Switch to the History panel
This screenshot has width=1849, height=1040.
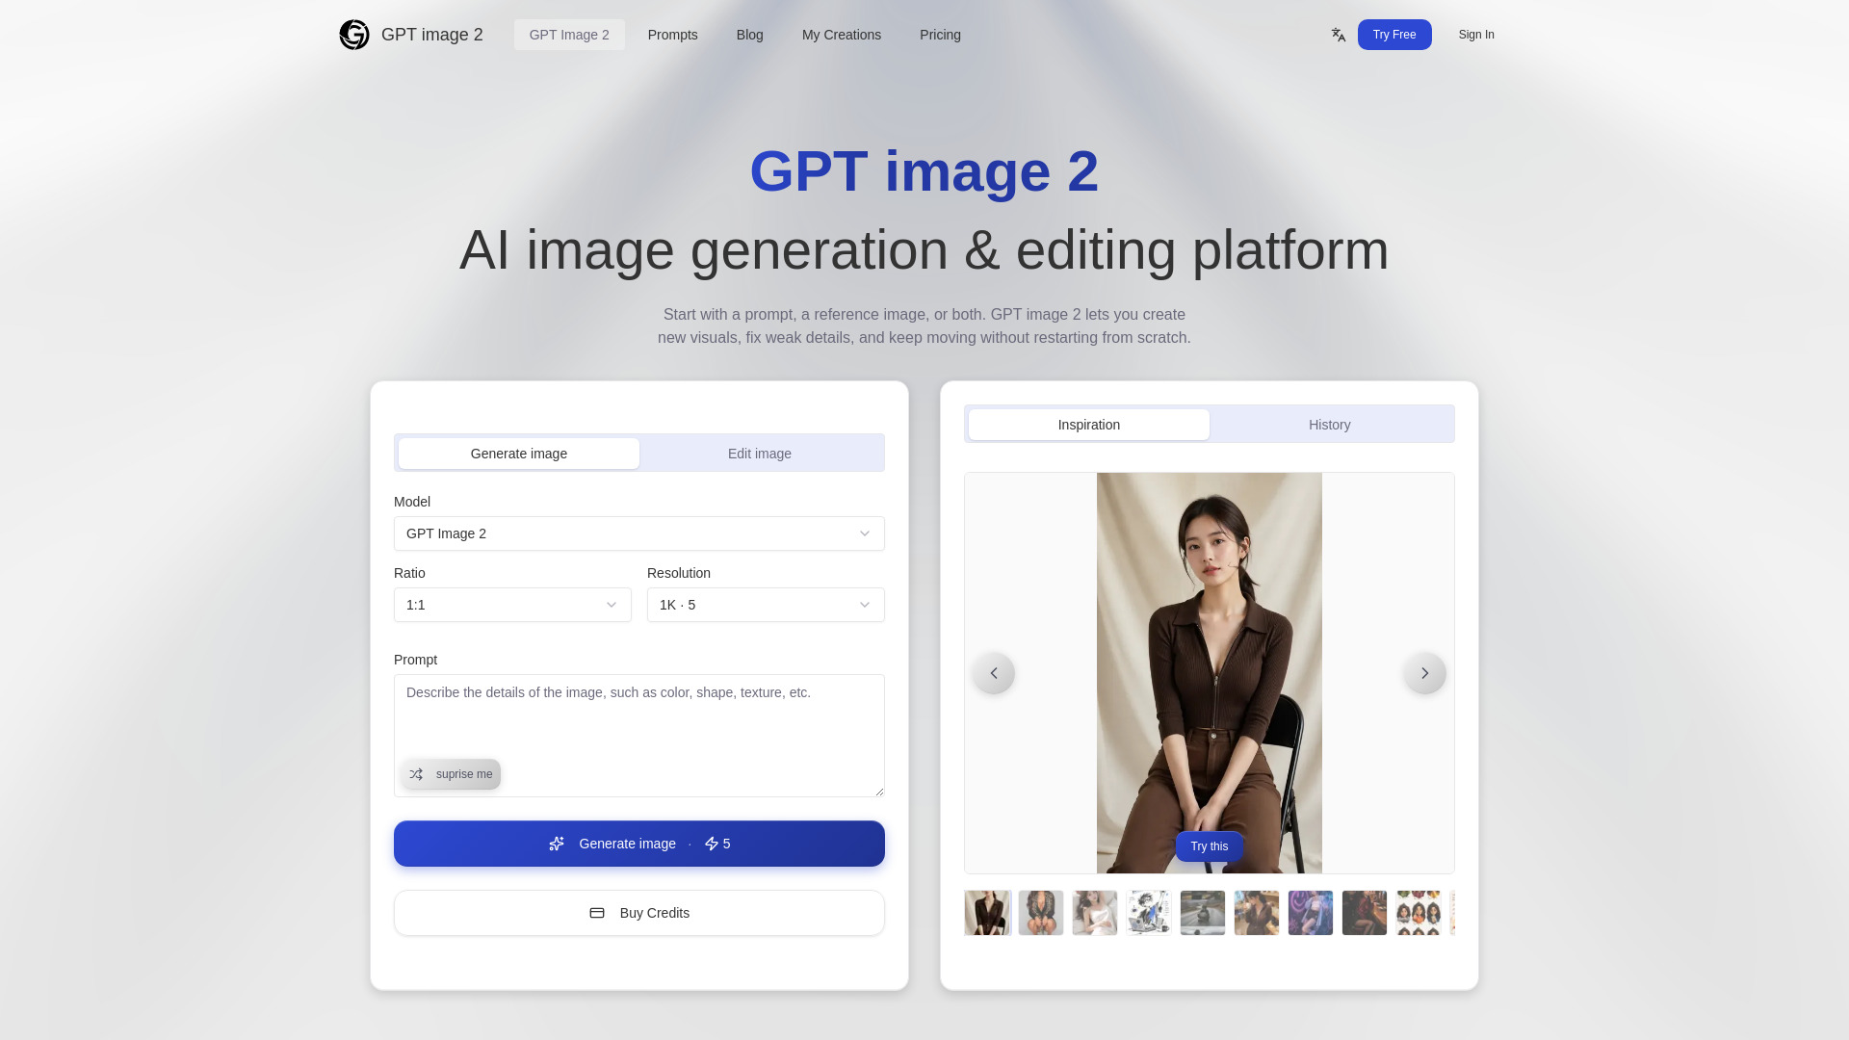(x=1329, y=424)
